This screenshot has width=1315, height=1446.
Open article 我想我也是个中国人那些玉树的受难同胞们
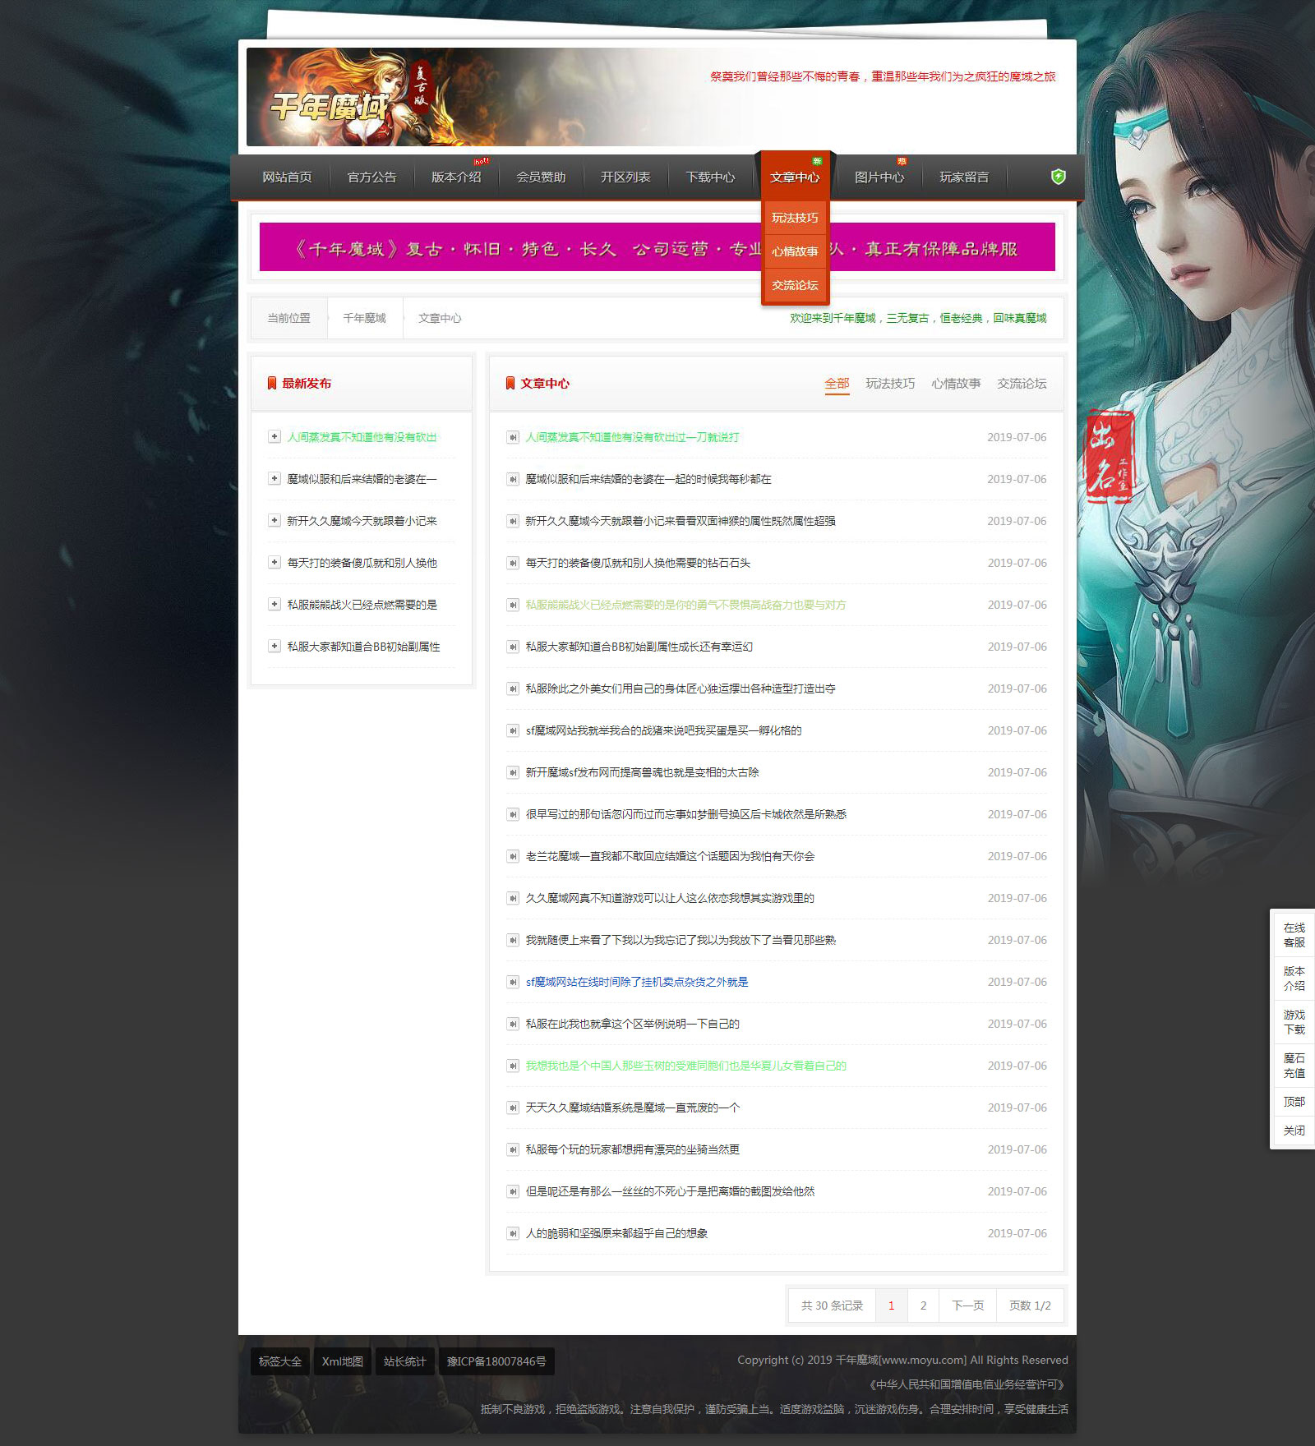tap(686, 1066)
